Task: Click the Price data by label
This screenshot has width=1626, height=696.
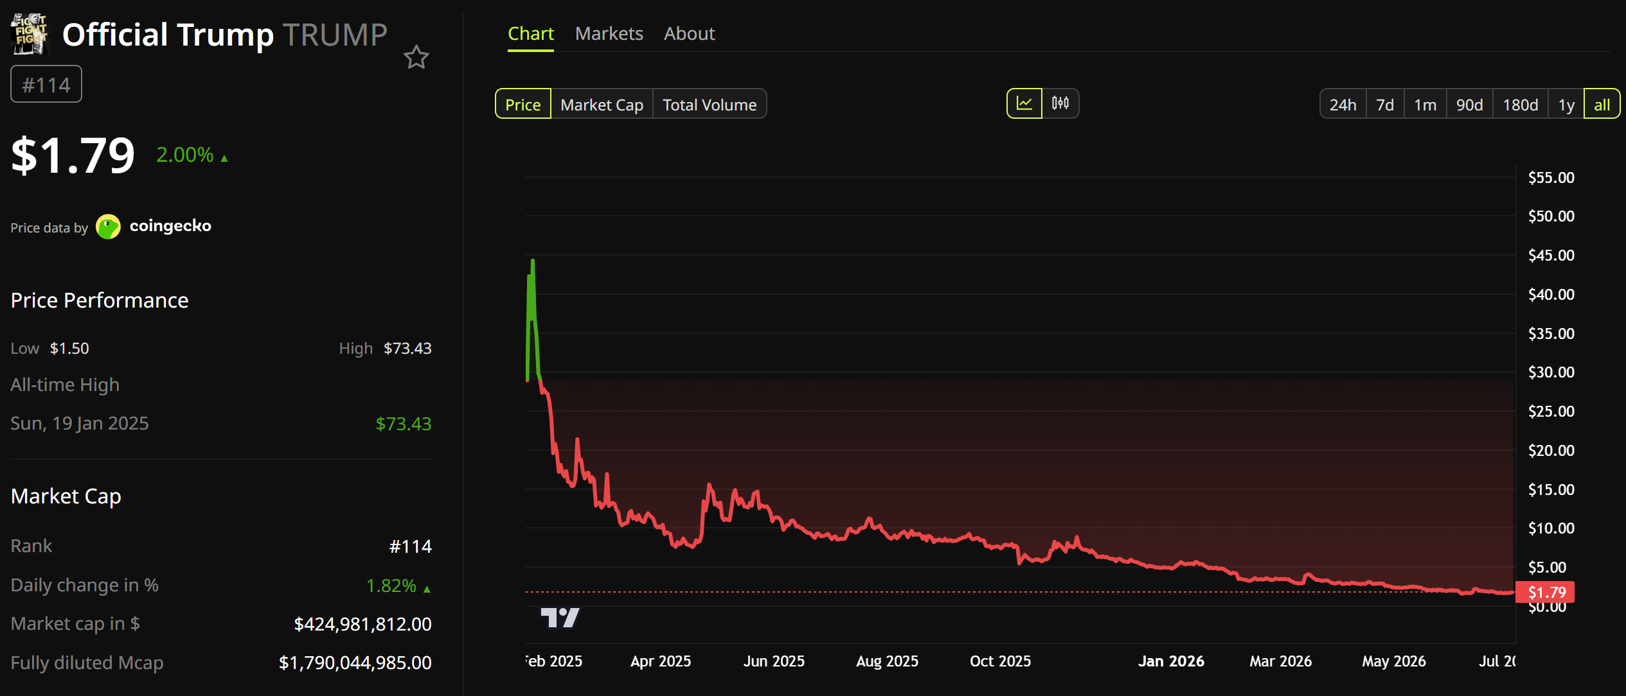Action: [49, 228]
